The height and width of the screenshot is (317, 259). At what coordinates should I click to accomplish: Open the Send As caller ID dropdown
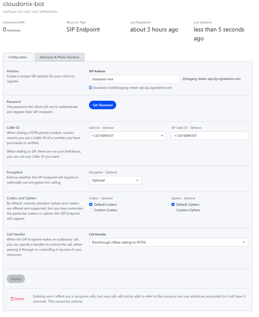[127, 136]
